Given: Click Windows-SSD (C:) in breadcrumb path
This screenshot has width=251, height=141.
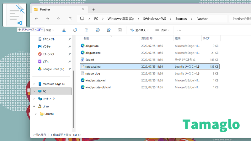Looking at the screenshot, I should pyautogui.click(x=120, y=19).
